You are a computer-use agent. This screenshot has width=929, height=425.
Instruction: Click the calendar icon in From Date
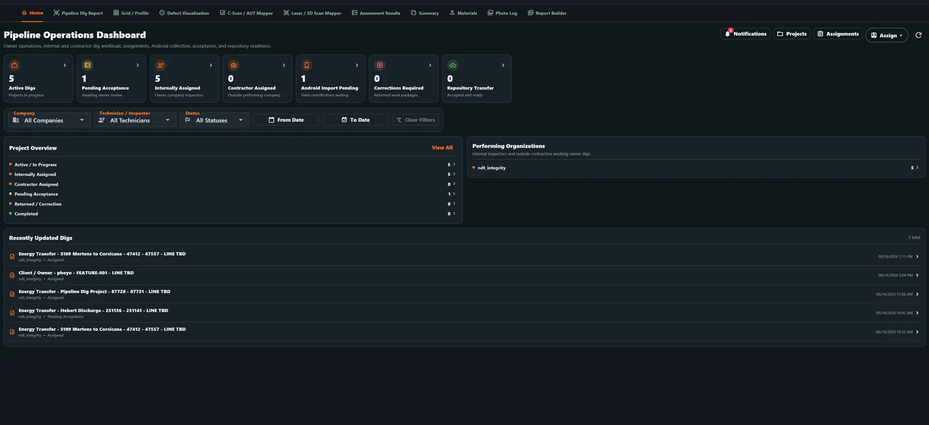pyautogui.click(x=271, y=120)
